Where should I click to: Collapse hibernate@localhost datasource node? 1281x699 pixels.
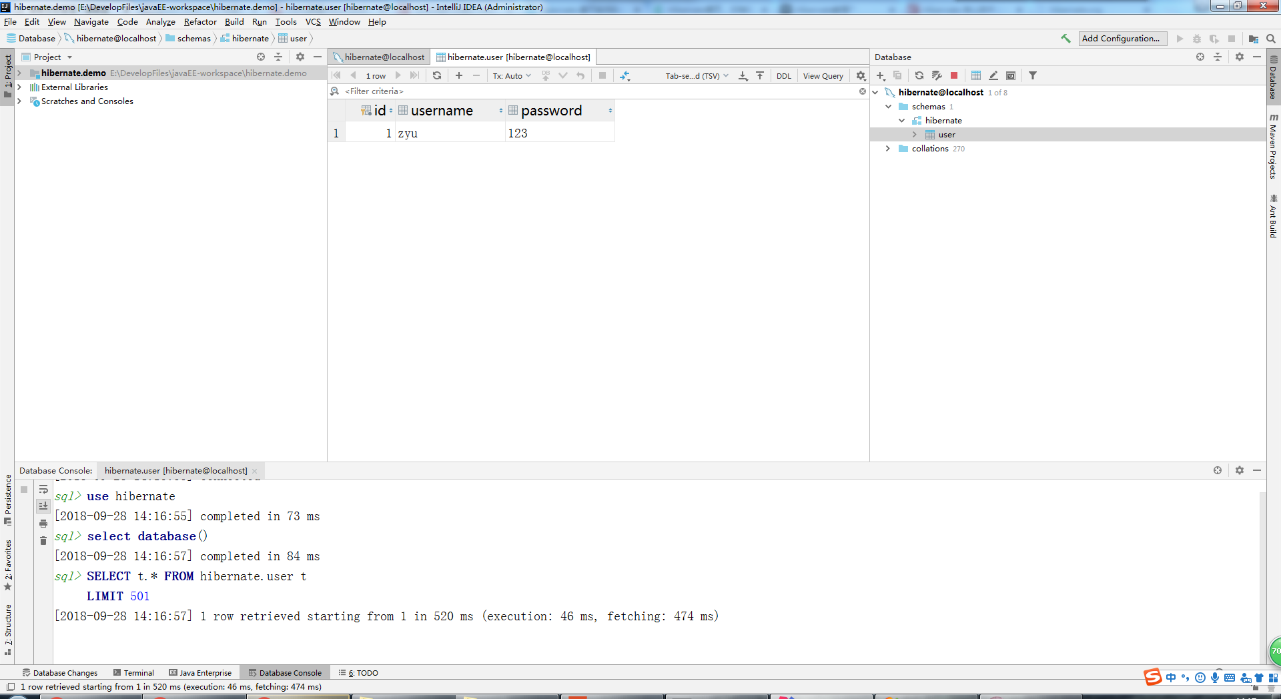pos(875,93)
